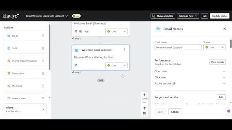This screenshot has height=130, width=232.
Task: Click the Email action drag handle
Action: pyautogui.click(x=43, y=36)
